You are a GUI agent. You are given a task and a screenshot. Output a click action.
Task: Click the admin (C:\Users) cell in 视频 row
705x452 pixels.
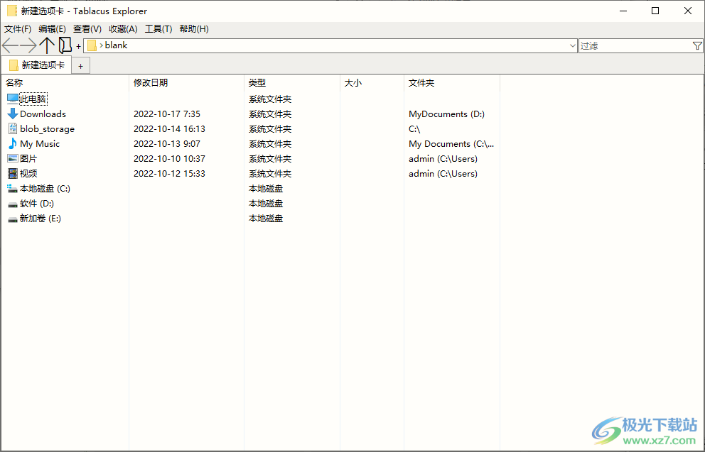(443, 173)
